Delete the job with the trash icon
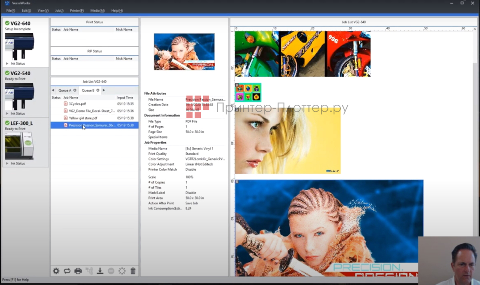Viewport: 480px width, 285px height. (133, 271)
